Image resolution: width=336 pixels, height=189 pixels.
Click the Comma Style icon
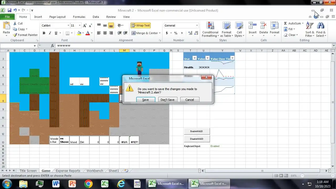(182, 33)
